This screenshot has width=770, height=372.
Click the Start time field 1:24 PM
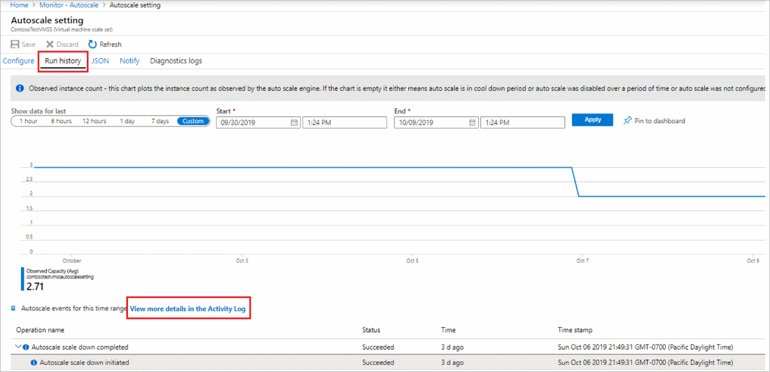click(344, 122)
